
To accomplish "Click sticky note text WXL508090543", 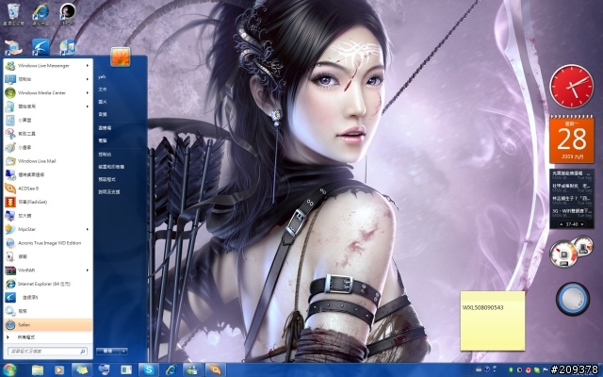I will [482, 308].
